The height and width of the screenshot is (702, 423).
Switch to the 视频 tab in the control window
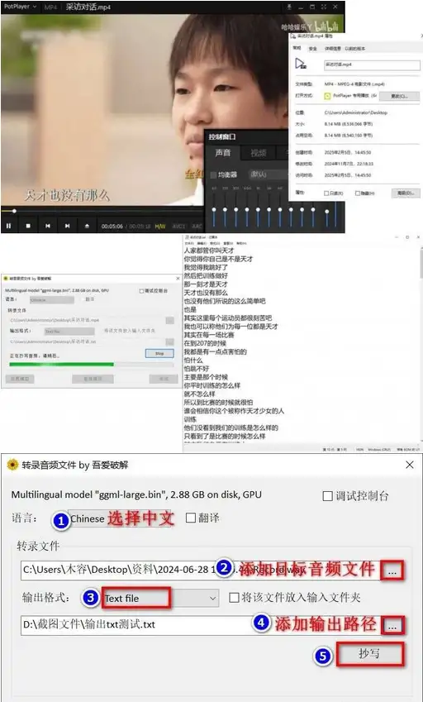(259, 153)
